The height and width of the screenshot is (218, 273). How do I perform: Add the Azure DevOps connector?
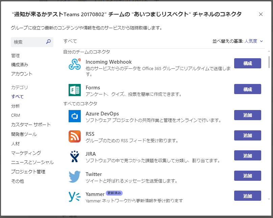247,115
